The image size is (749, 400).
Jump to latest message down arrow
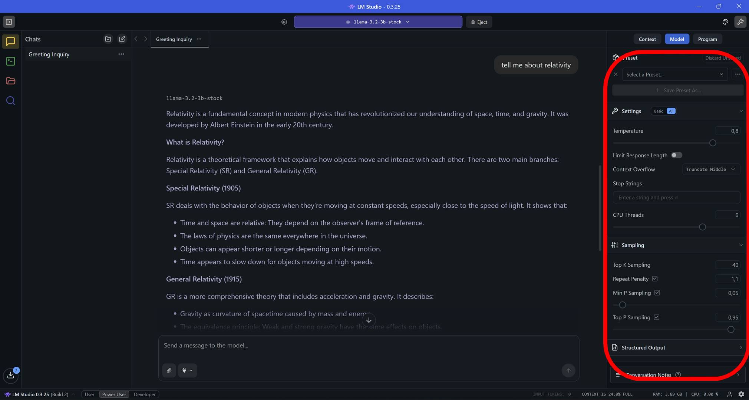tap(369, 320)
